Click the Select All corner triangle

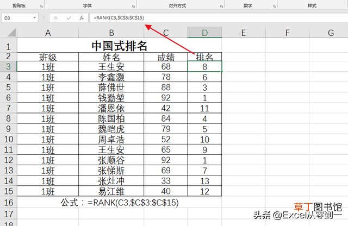coord(11,33)
